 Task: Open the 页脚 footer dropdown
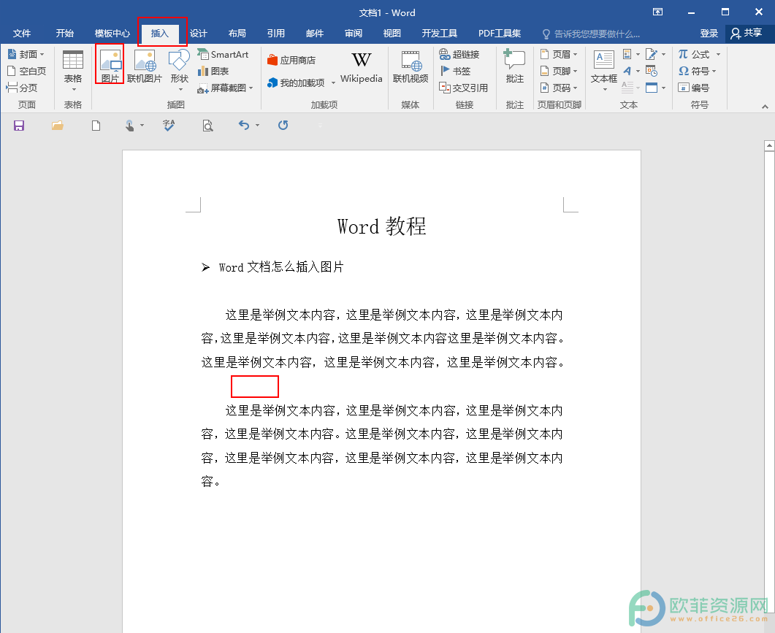(x=559, y=71)
